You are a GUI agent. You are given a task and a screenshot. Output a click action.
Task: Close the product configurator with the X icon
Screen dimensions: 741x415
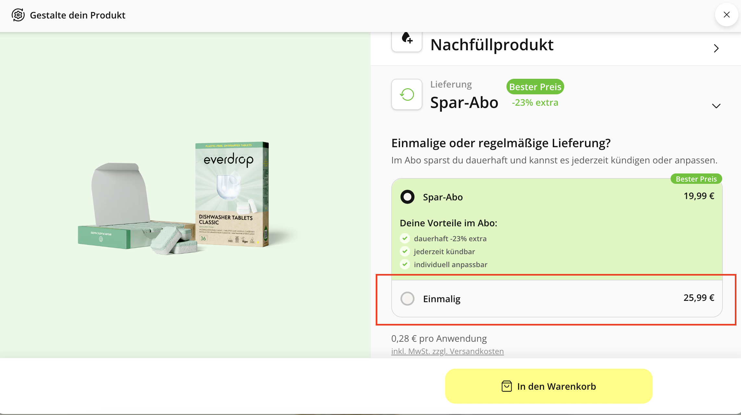pyautogui.click(x=726, y=15)
